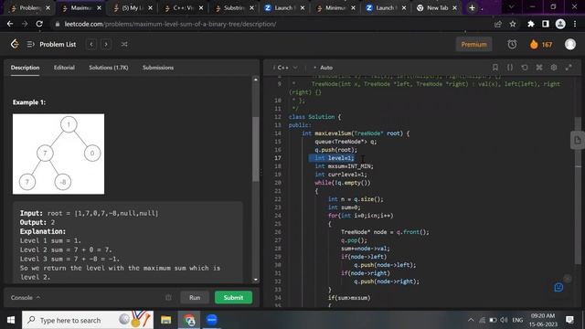
Task: Click code line 17 int level=1
Action: [x=335, y=158]
